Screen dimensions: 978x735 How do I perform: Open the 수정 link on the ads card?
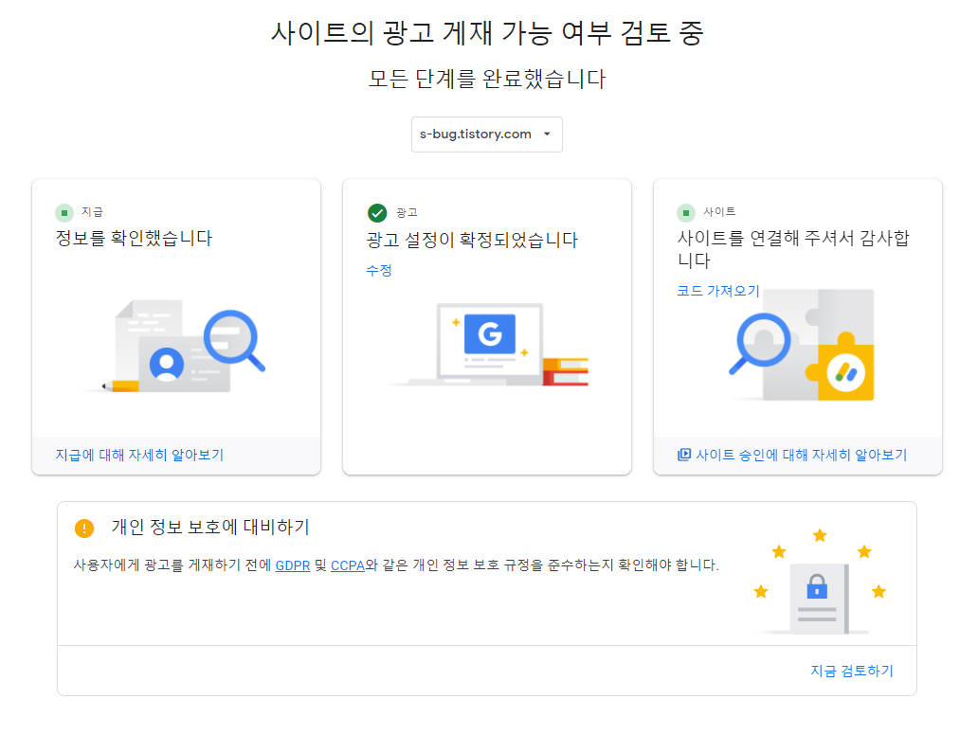click(x=379, y=271)
